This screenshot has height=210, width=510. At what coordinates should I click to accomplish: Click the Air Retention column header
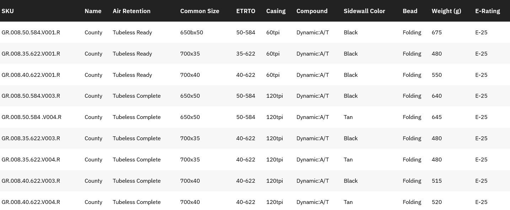click(131, 11)
